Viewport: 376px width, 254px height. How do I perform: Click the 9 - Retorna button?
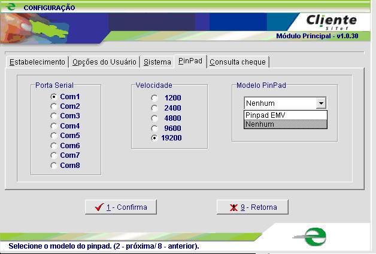[251, 207]
